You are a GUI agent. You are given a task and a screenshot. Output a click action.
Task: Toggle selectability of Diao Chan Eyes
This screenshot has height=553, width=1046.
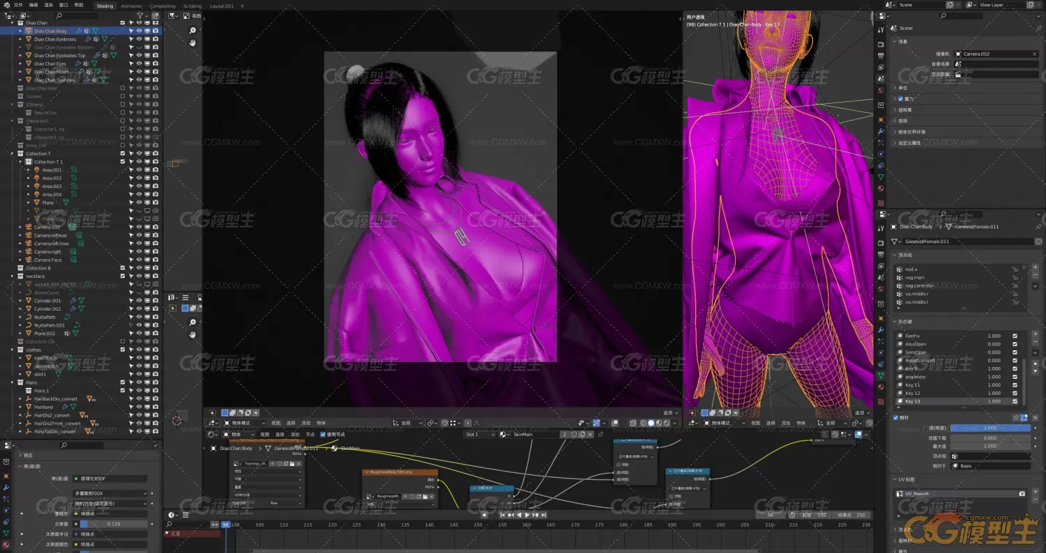pos(130,63)
